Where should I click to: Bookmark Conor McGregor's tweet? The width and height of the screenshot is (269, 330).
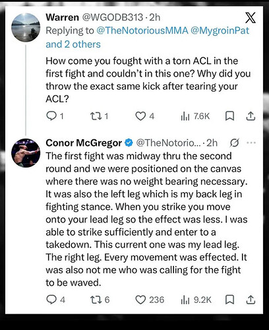click(x=229, y=300)
